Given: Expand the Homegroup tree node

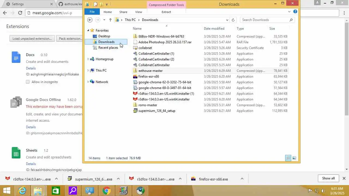Looking at the screenshot, I should pos(88,59).
